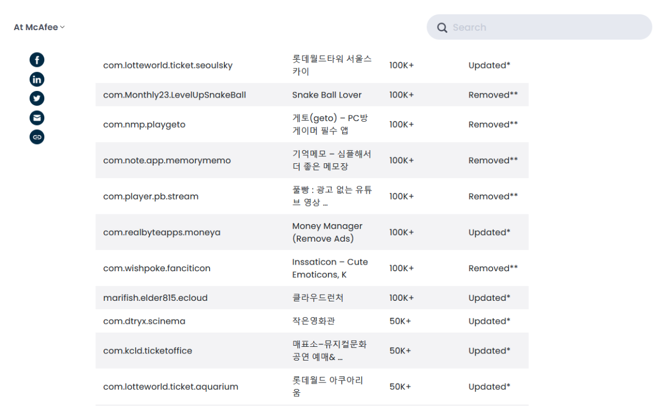
Task: Click Snake Ball Lover app name
Action: click(x=327, y=95)
